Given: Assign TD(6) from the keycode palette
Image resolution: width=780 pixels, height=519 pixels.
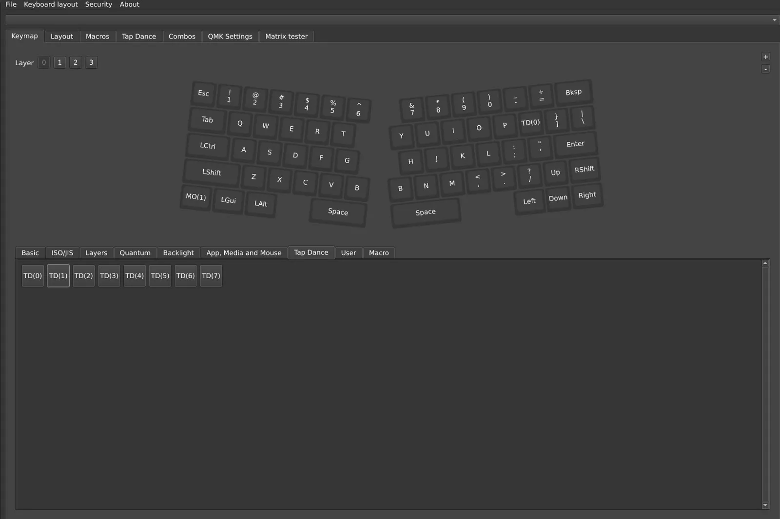Looking at the screenshot, I should [x=185, y=276].
